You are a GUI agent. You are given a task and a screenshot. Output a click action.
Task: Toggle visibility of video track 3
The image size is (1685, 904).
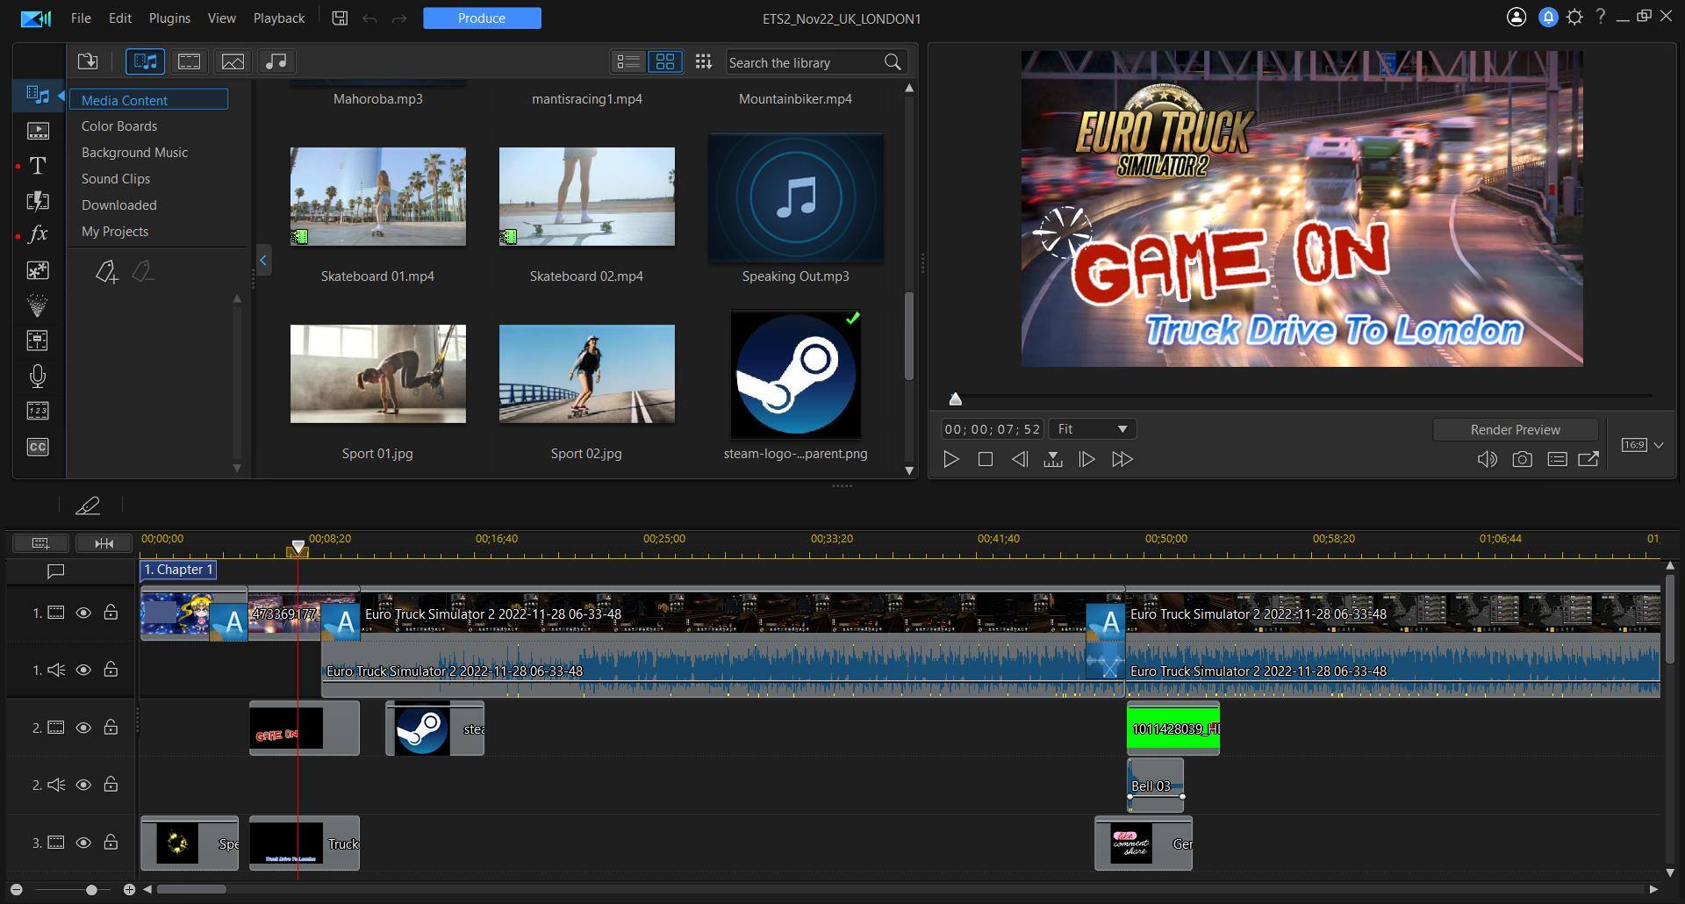click(83, 843)
